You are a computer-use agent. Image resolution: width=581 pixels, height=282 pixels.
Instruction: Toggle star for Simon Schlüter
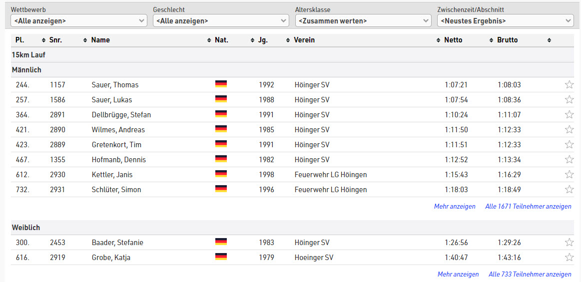[569, 190]
